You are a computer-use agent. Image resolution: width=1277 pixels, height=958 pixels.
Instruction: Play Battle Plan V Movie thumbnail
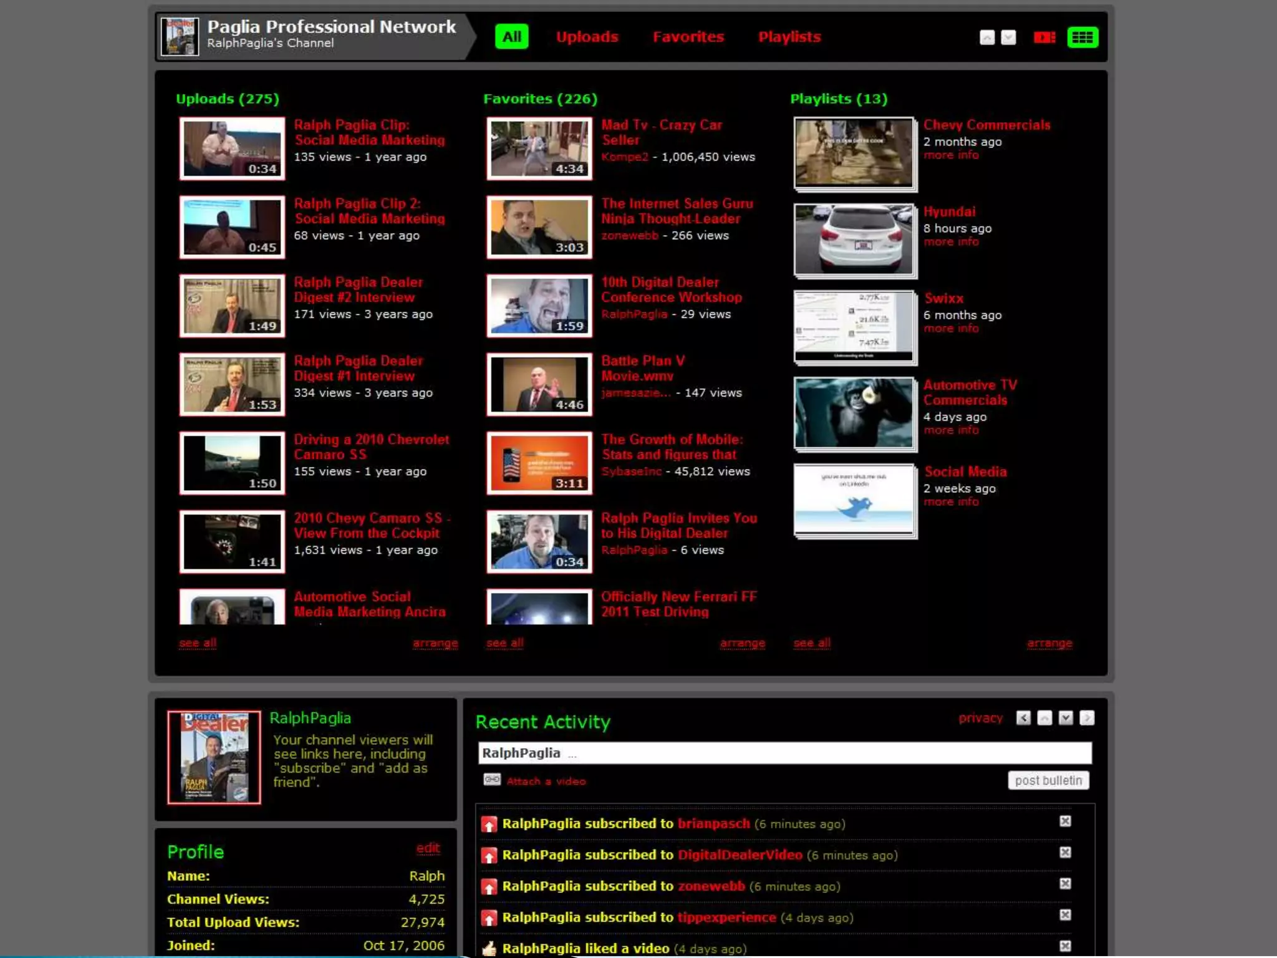(539, 384)
